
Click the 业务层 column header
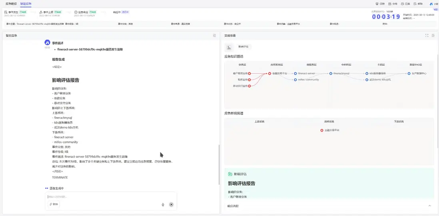pyautogui.click(x=242, y=64)
